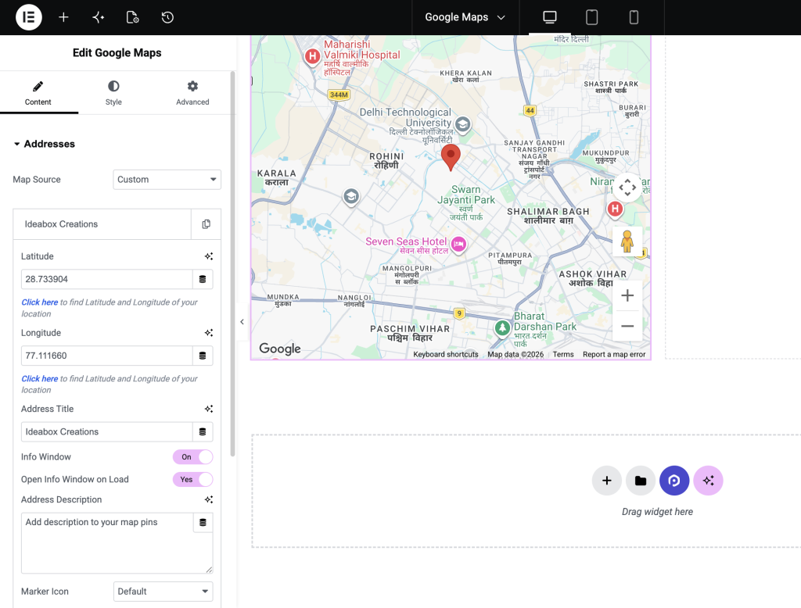Click AI sparkle icon beside Latitude
The width and height of the screenshot is (801, 608).
pos(208,256)
